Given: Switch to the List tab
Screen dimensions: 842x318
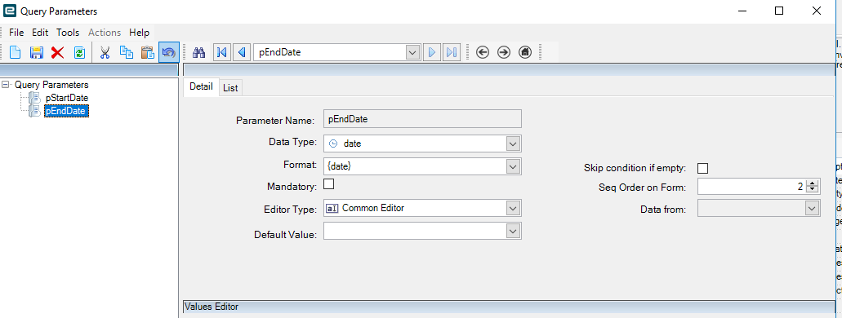Looking at the screenshot, I should (x=230, y=88).
